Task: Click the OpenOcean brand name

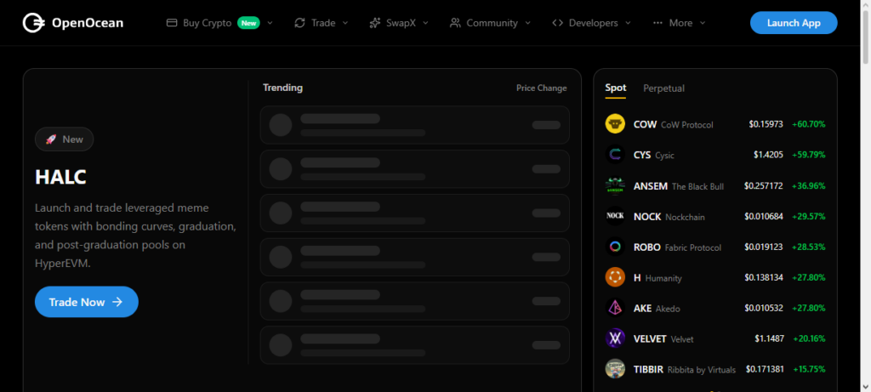Action: (88, 23)
